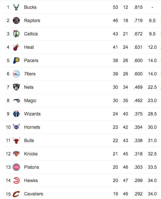
Task: Click the Heat flaming ball logo
Action: 16,47
